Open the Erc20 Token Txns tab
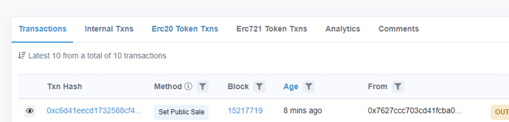This screenshot has width=509, height=122. click(x=185, y=29)
